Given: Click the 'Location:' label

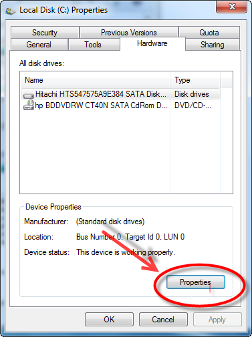Looking at the screenshot, I should pos(39,237).
